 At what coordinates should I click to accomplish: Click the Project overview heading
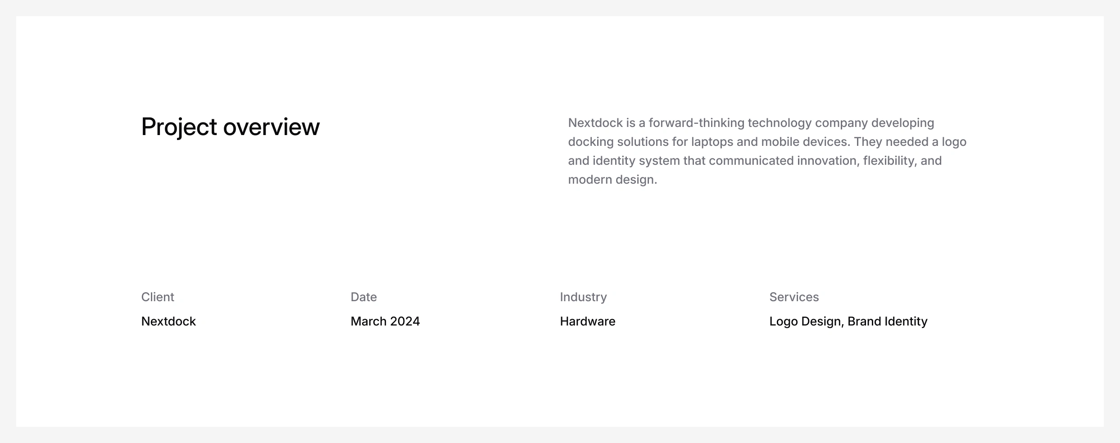(230, 127)
